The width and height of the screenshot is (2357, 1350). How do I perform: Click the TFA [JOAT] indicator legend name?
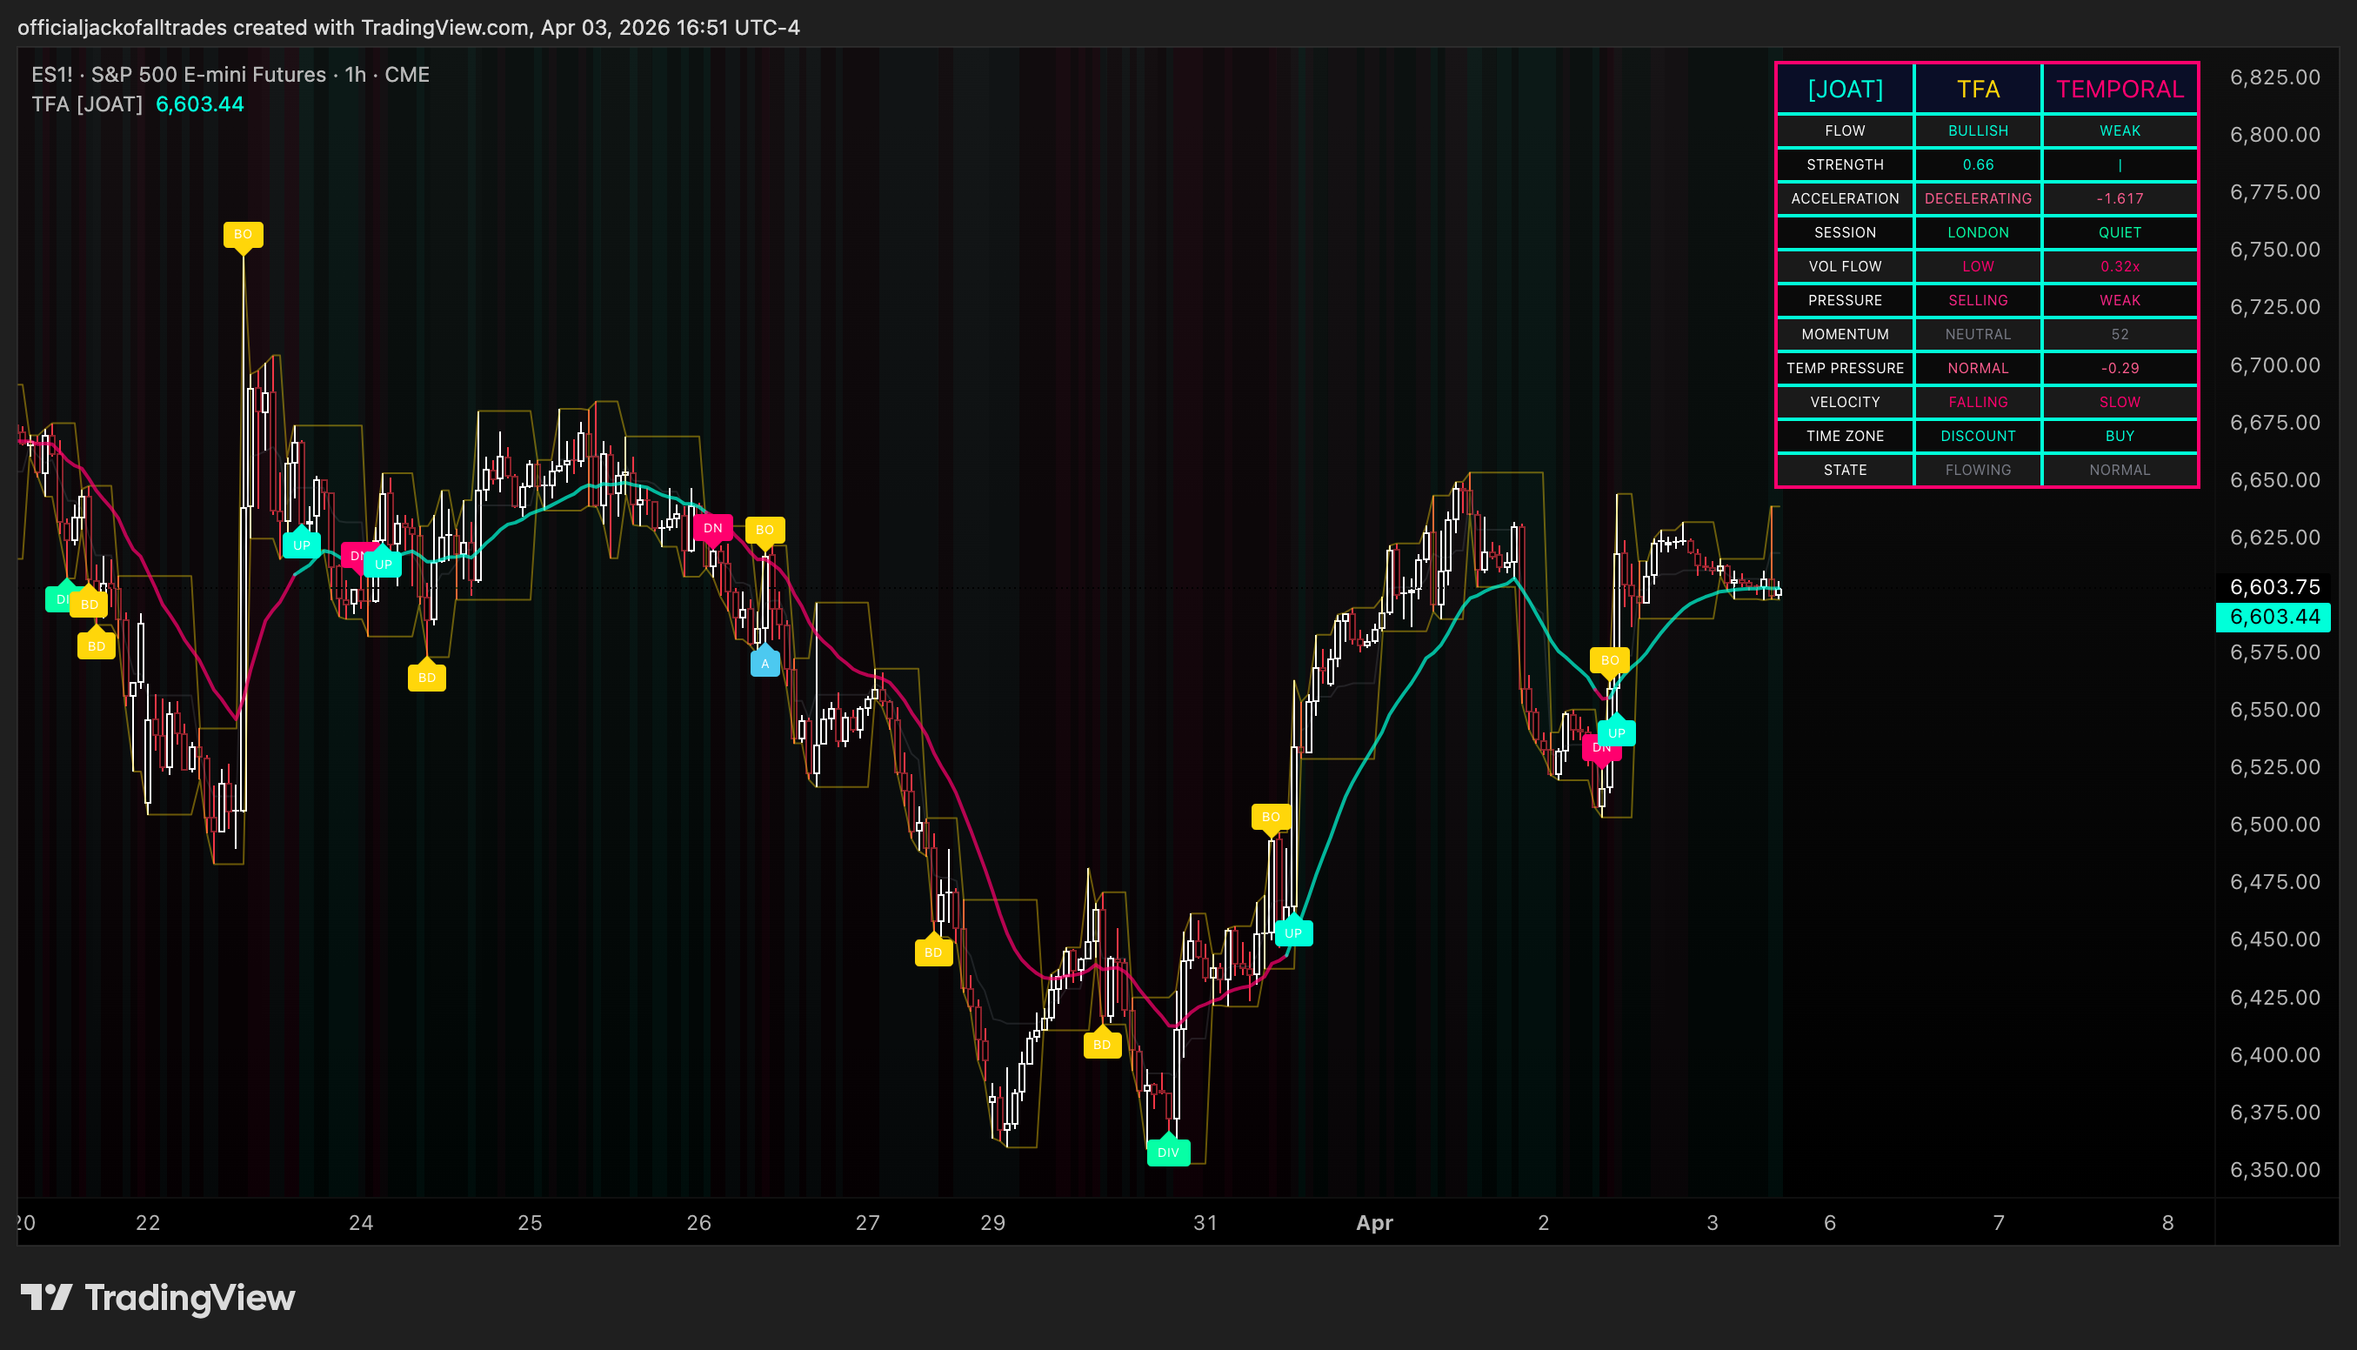[87, 104]
